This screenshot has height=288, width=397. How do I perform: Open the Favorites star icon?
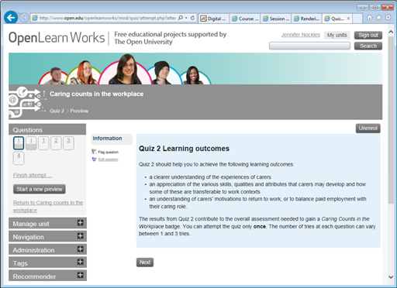(x=378, y=18)
